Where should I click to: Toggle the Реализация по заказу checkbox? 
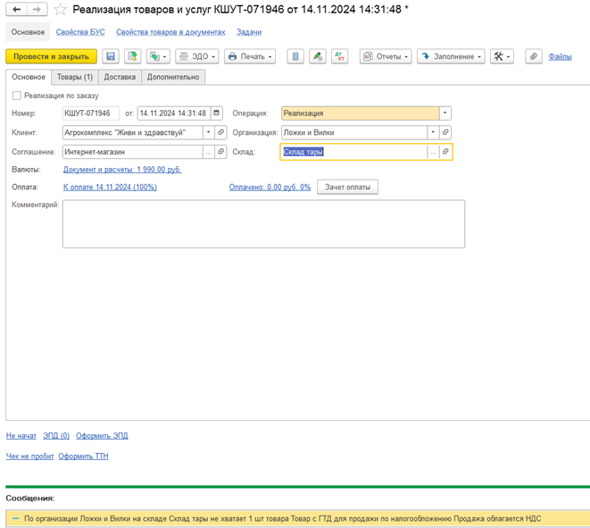click(x=17, y=96)
